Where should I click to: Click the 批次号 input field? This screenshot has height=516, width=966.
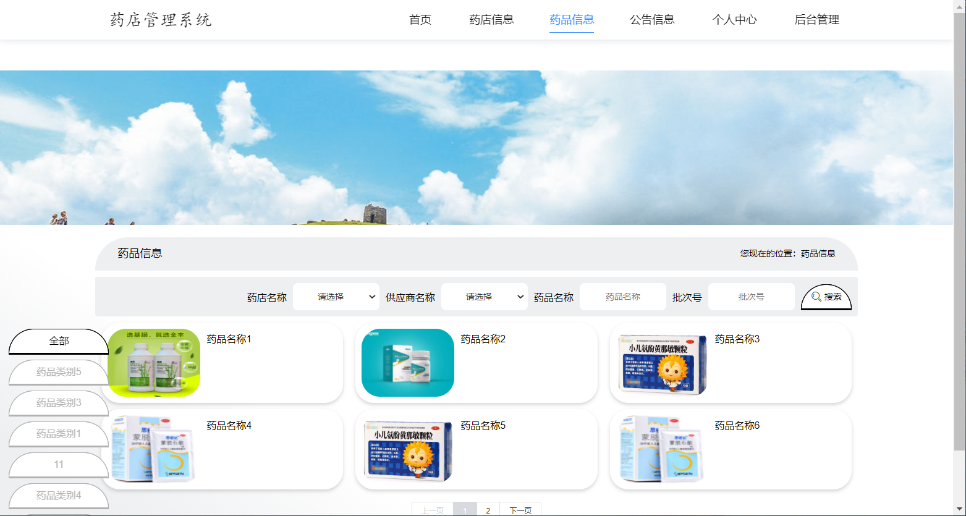click(x=751, y=296)
